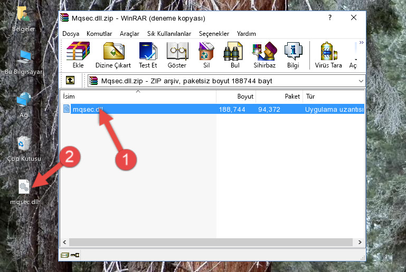406x272 pixels.
Task: Click the Dizine Çıkart extract icon
Action: click(x=113, y=55)
